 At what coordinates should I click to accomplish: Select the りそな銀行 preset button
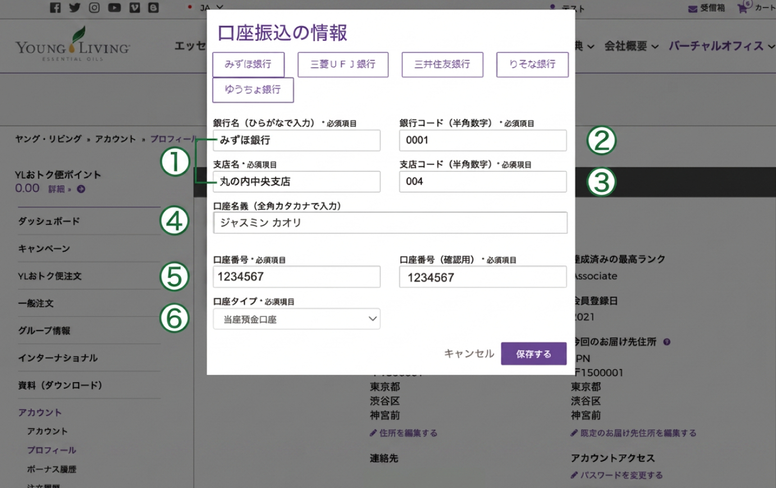pyautogui.click(x=532, y=64)
